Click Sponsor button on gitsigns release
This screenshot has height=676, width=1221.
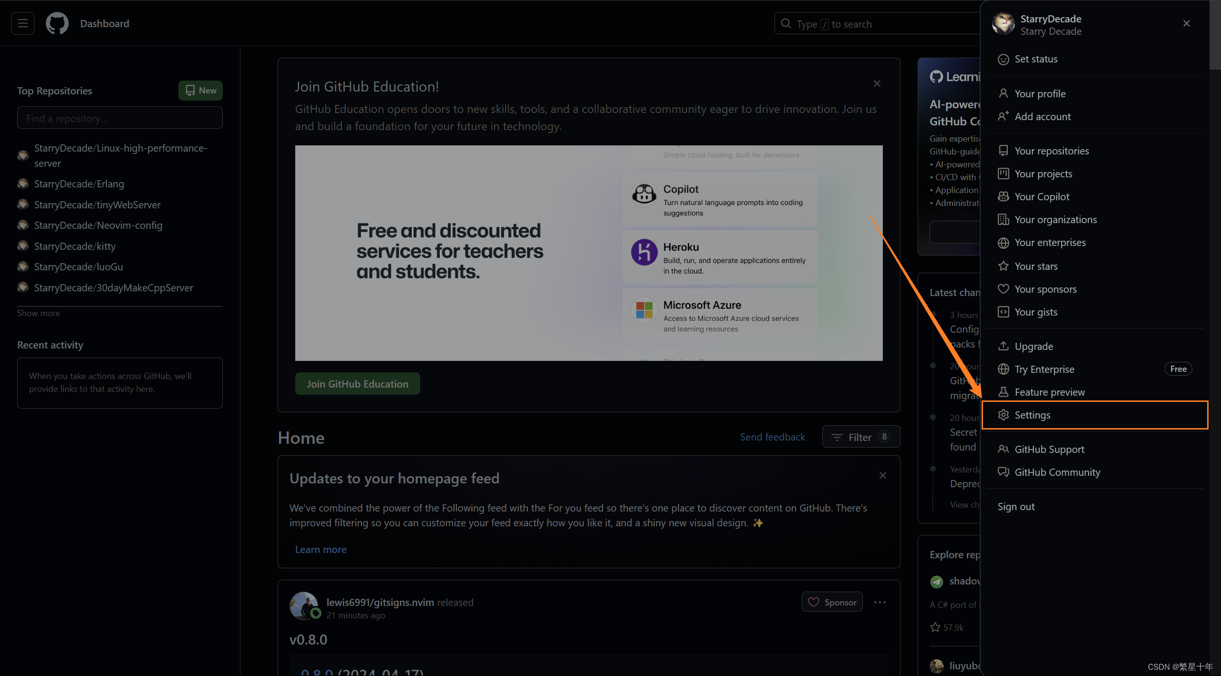pos(832,602)
